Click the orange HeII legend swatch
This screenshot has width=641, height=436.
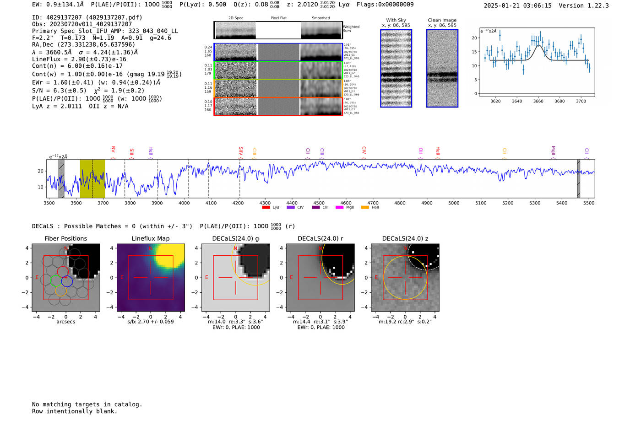tap(365, 208)
